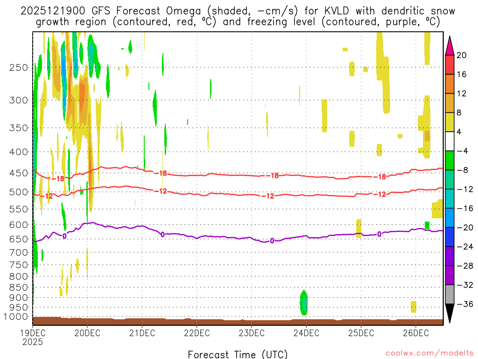Screen dimensions: 478x359
Task: Click the orange 12 to 16 colorbar segment
Action: click(450, 84)
